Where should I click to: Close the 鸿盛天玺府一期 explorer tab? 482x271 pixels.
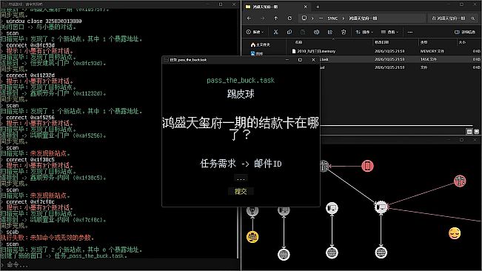[x=305, y=7]
